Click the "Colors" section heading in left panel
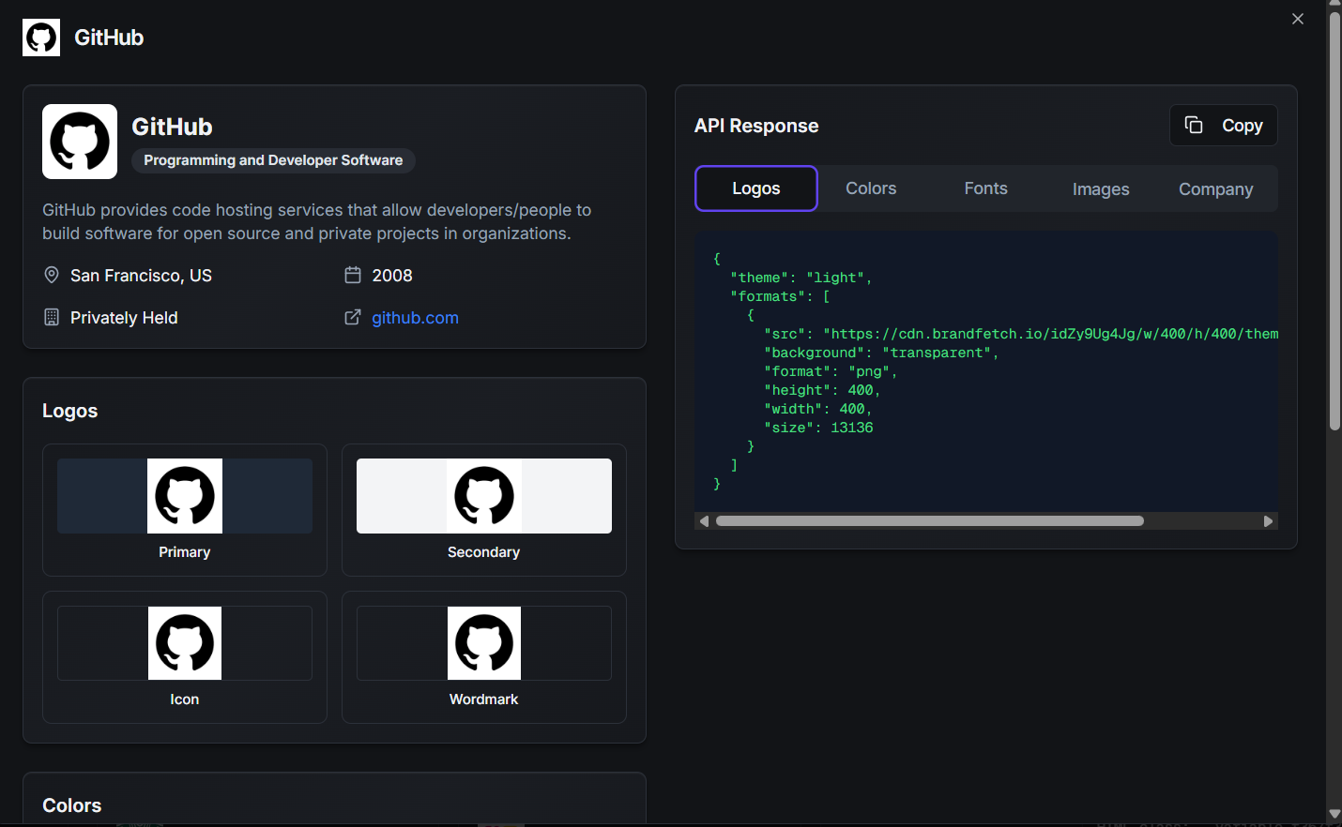This screenshot has width=1342, height=827. coord(72,805)
